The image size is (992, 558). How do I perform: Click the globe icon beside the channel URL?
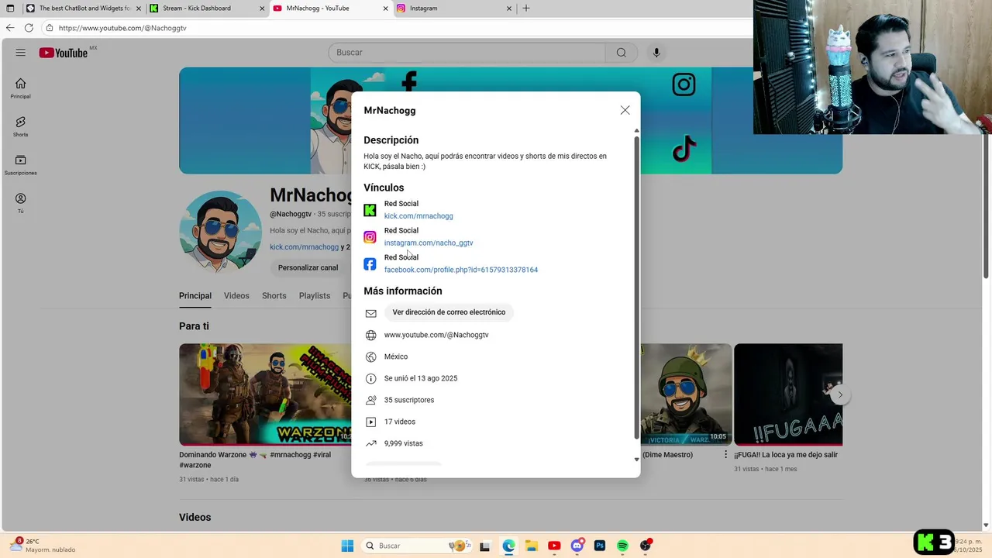(x=371, y=335)
